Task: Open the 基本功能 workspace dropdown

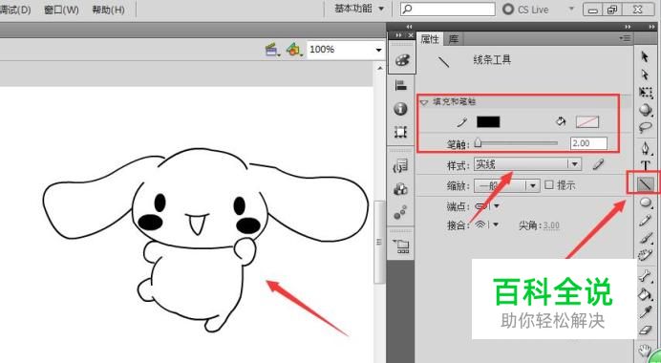Action: coord(359,9)
